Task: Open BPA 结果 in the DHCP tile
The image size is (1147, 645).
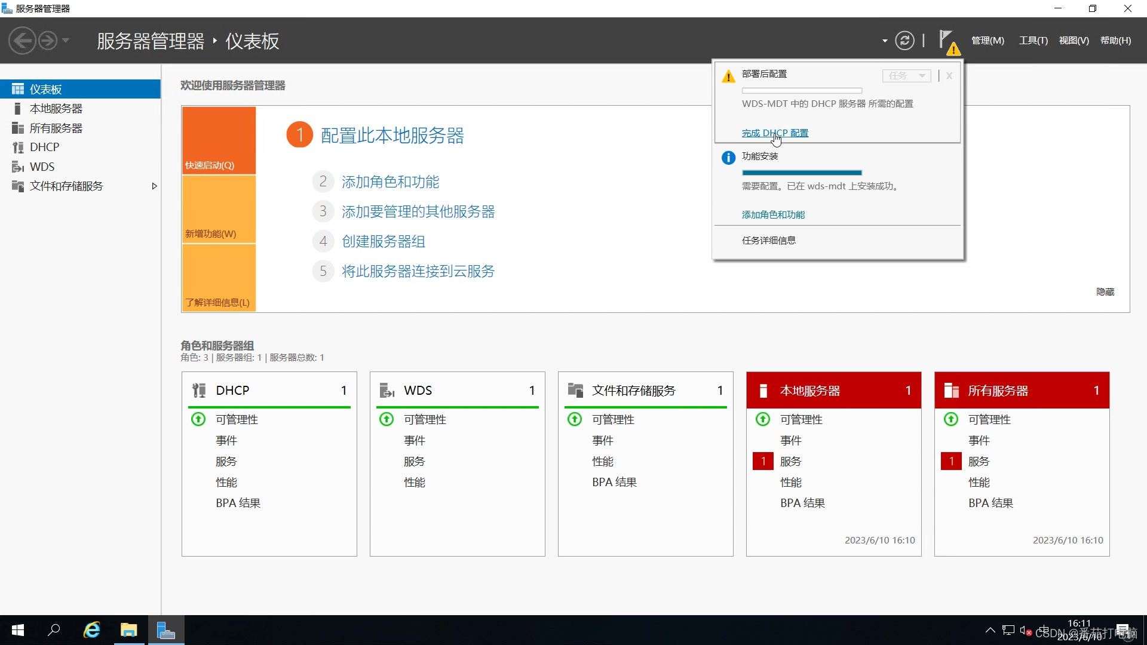Action: pyautogui.click(x=238, y=503)
